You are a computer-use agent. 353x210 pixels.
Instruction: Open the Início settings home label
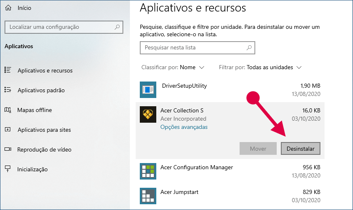coord(24,8)
